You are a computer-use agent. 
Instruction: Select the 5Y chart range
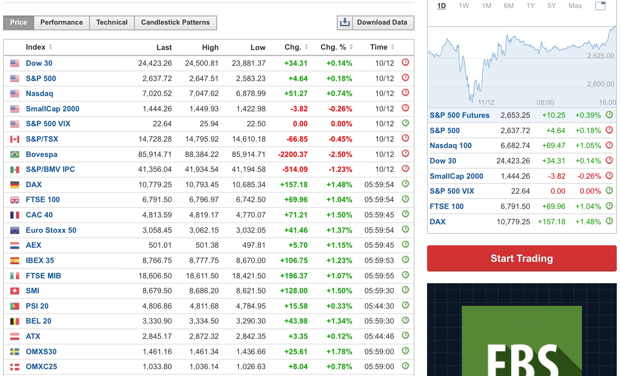[551, 6]
